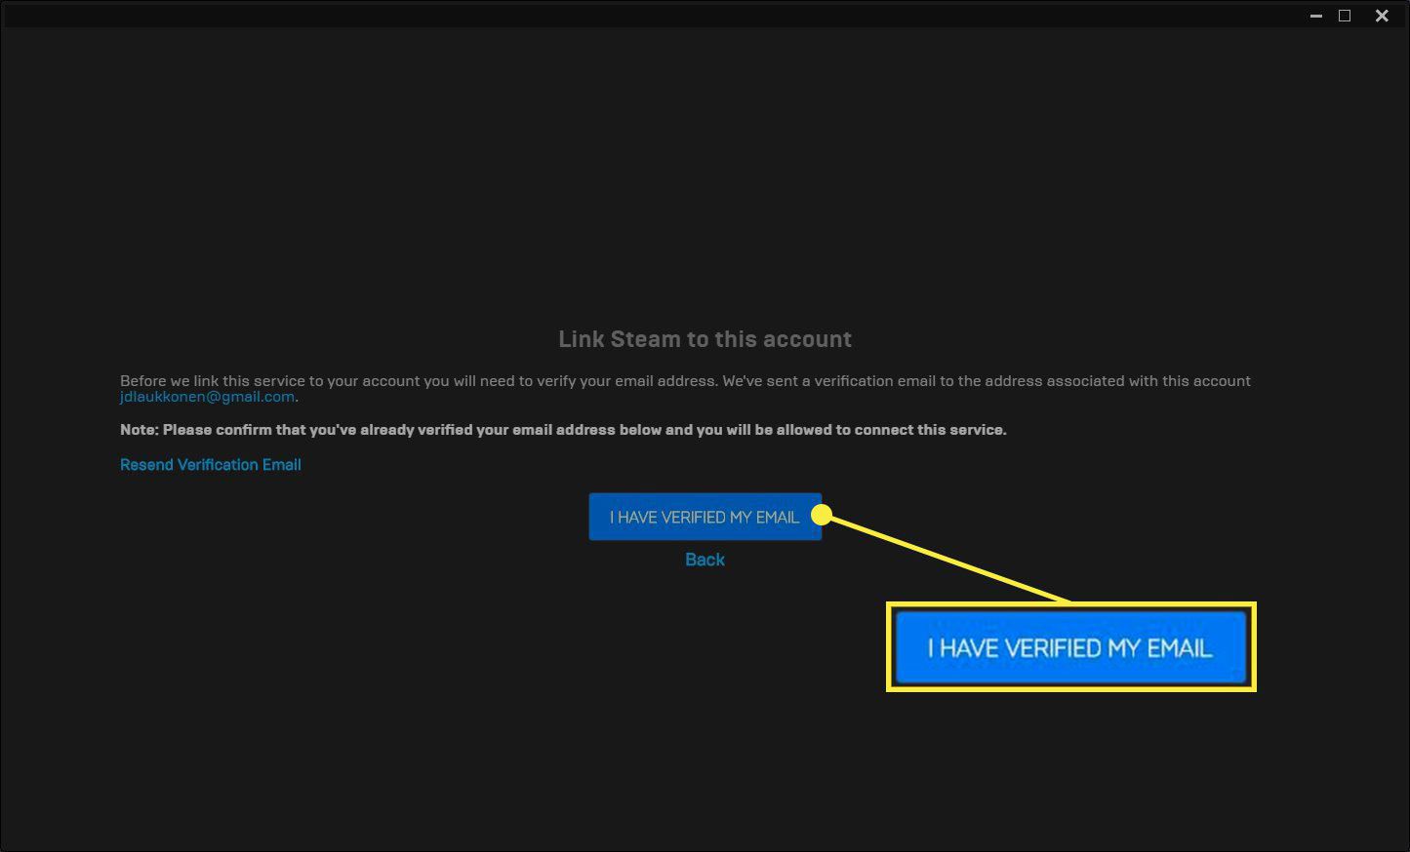
Task: Click Resend Verification Email link
Action: click(x=210, y=465)
